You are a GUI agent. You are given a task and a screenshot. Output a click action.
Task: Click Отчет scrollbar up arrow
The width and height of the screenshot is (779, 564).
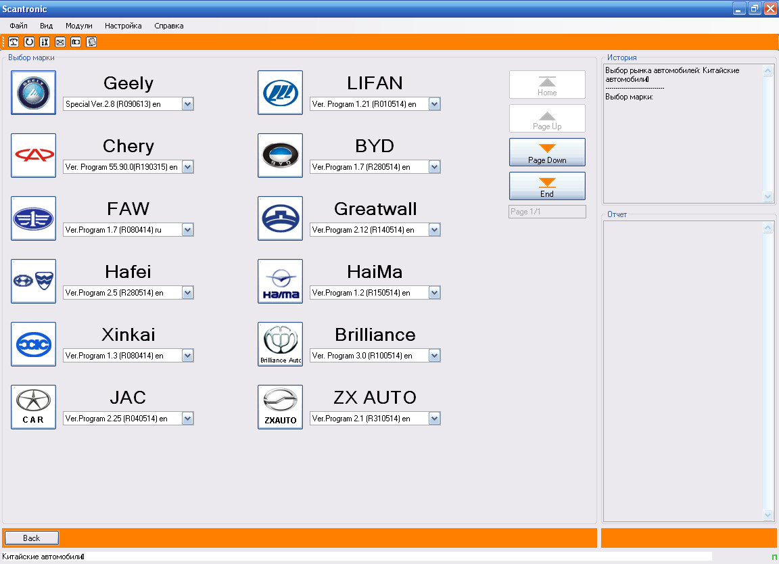tap(768, 228)
